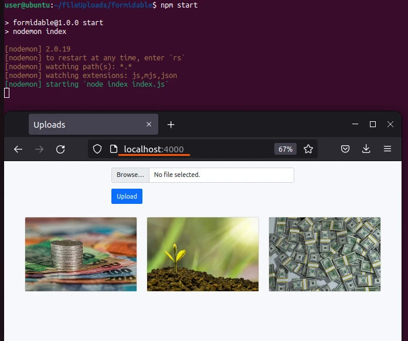The width and height of the screenshot is (408, 341).
Task: Open the stacked dollar bills image
Action: point(325,254)
